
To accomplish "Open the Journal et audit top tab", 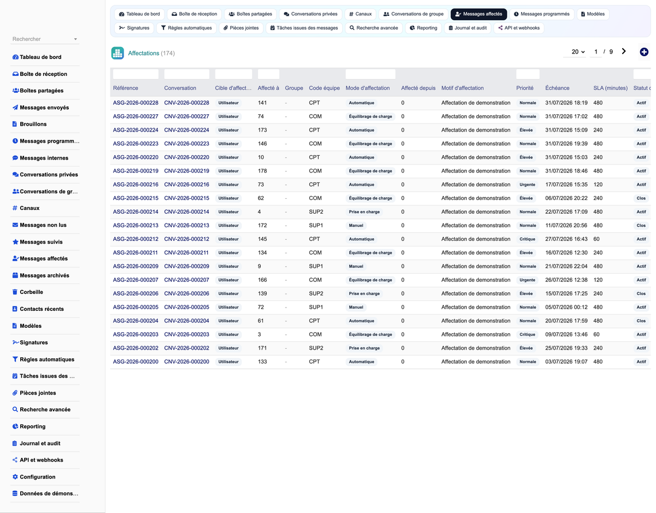I will [467, 28].
